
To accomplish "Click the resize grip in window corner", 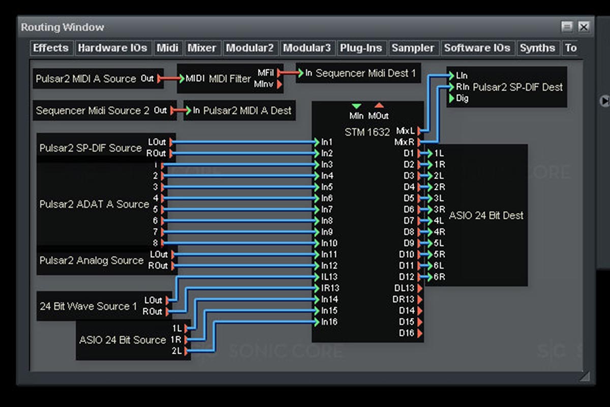I will tap(585, 376).
